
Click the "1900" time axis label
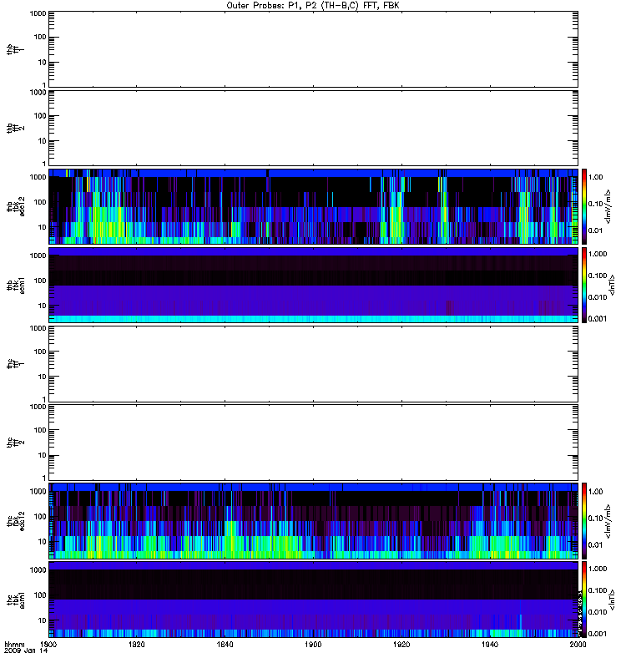[313, 644]
